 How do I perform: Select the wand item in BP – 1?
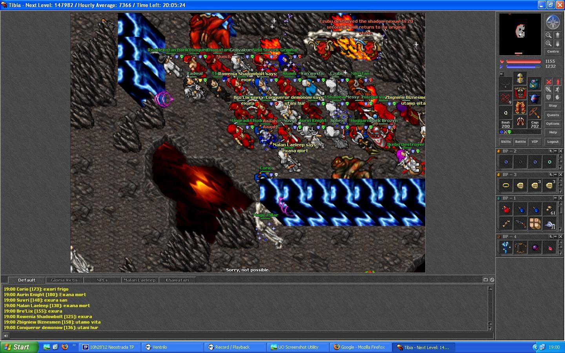point(506,224)
